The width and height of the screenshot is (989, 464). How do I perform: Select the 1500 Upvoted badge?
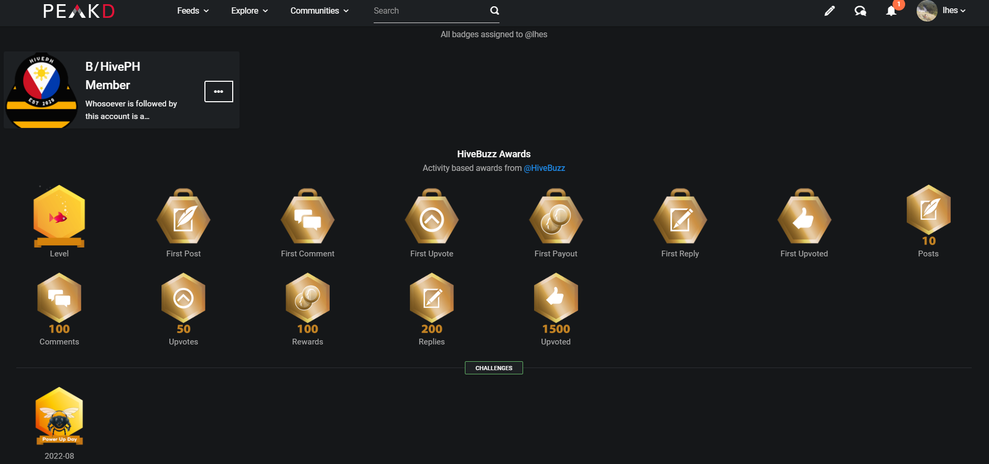click(556, 304)
